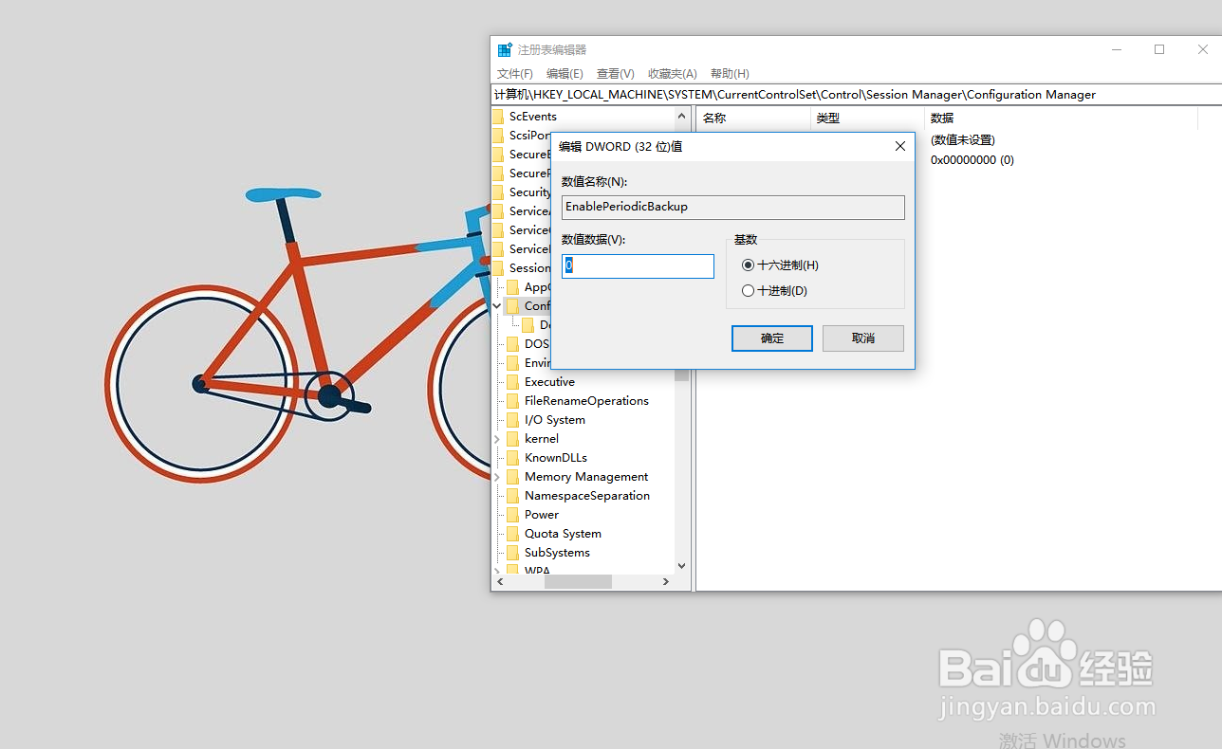Click the ScEvents folder icon
1222x749 pixels.
[x=498, y=117]
